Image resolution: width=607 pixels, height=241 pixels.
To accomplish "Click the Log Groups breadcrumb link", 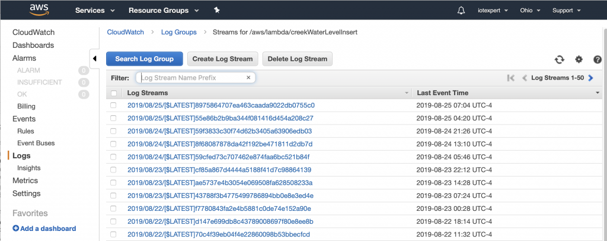I will point(179,32).
